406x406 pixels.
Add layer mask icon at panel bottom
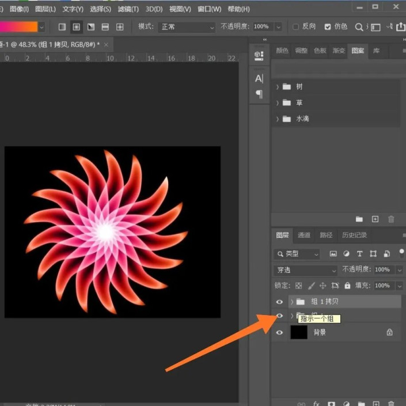tap(331, 404)
